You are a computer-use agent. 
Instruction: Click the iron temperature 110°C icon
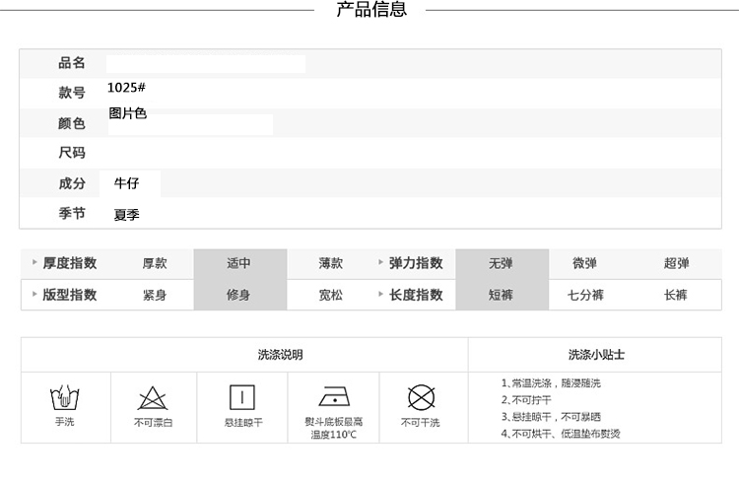coord(333,397)
